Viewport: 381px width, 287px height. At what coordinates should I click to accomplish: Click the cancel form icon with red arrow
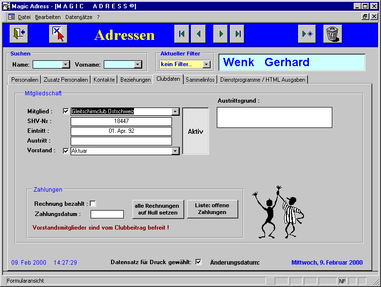coord(58,34)
